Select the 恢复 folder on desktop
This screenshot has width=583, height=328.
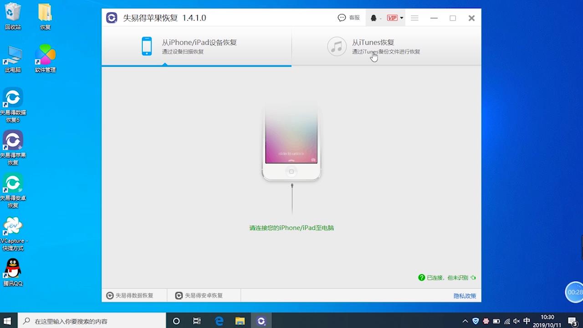pos(45,16)
